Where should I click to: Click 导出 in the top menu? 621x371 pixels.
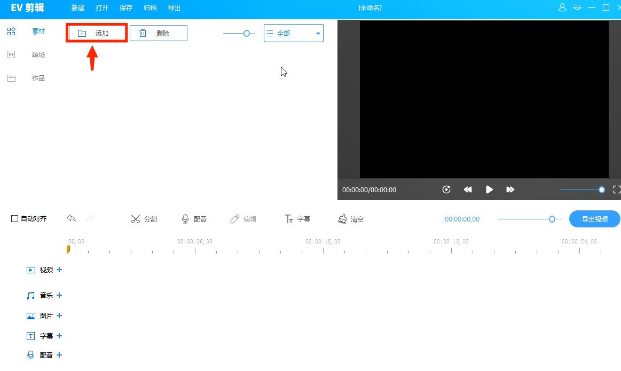pos(174,8)
